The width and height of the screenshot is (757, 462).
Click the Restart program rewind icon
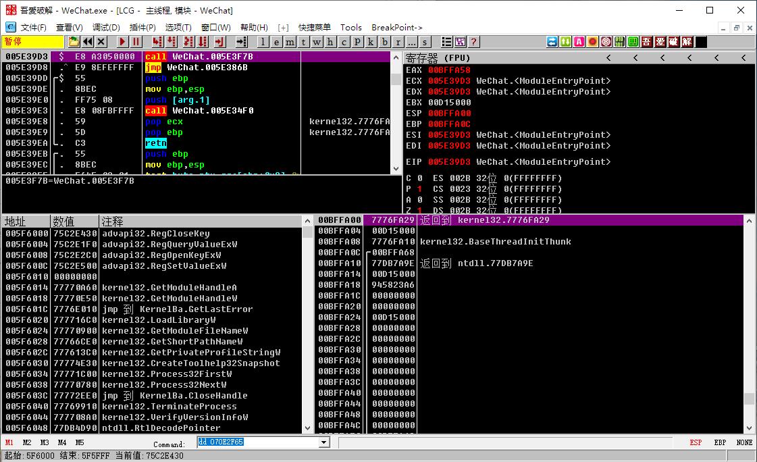click(x=88, y=42)
